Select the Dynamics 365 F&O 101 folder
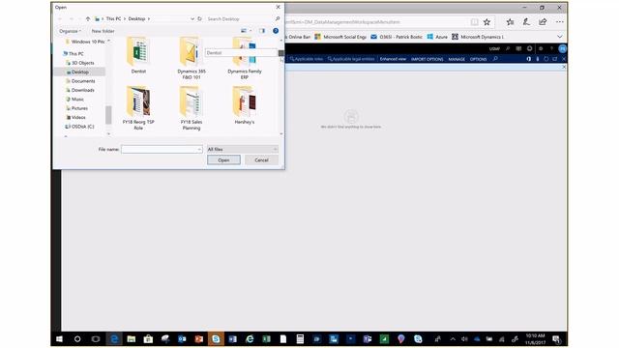The image size is (619, 348). [192, 58]
